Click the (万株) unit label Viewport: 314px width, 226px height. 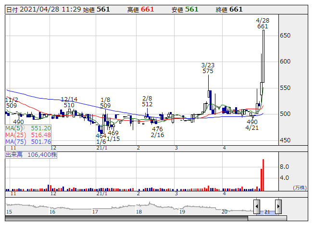pos(300,188)
